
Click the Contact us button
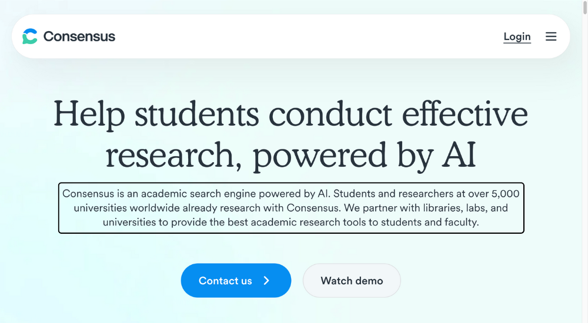coord(236,281)
